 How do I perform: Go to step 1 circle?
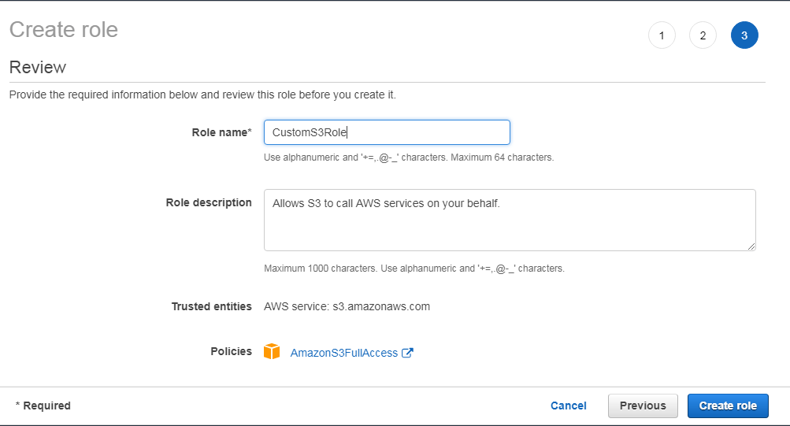point(662,35)
